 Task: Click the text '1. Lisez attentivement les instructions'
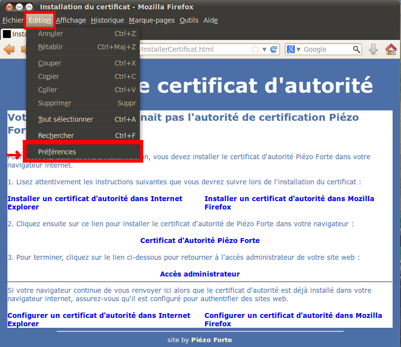point(72,182)
